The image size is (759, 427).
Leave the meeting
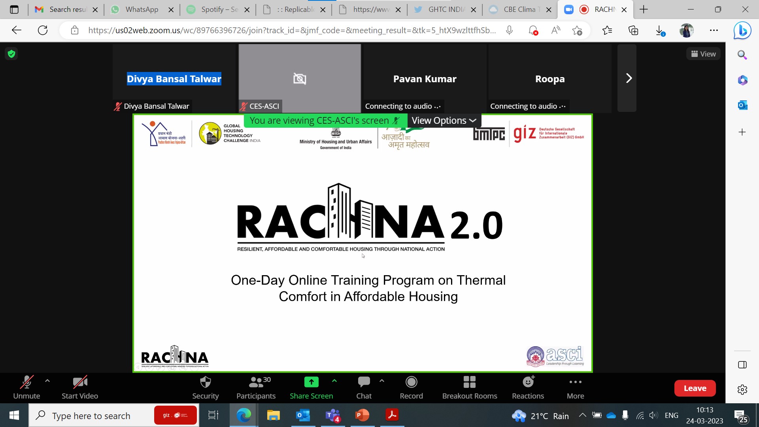coord(695,388)
